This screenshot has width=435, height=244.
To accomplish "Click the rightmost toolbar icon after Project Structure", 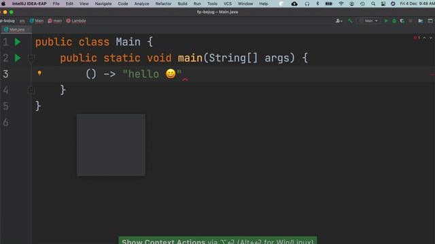I will 430,21.
